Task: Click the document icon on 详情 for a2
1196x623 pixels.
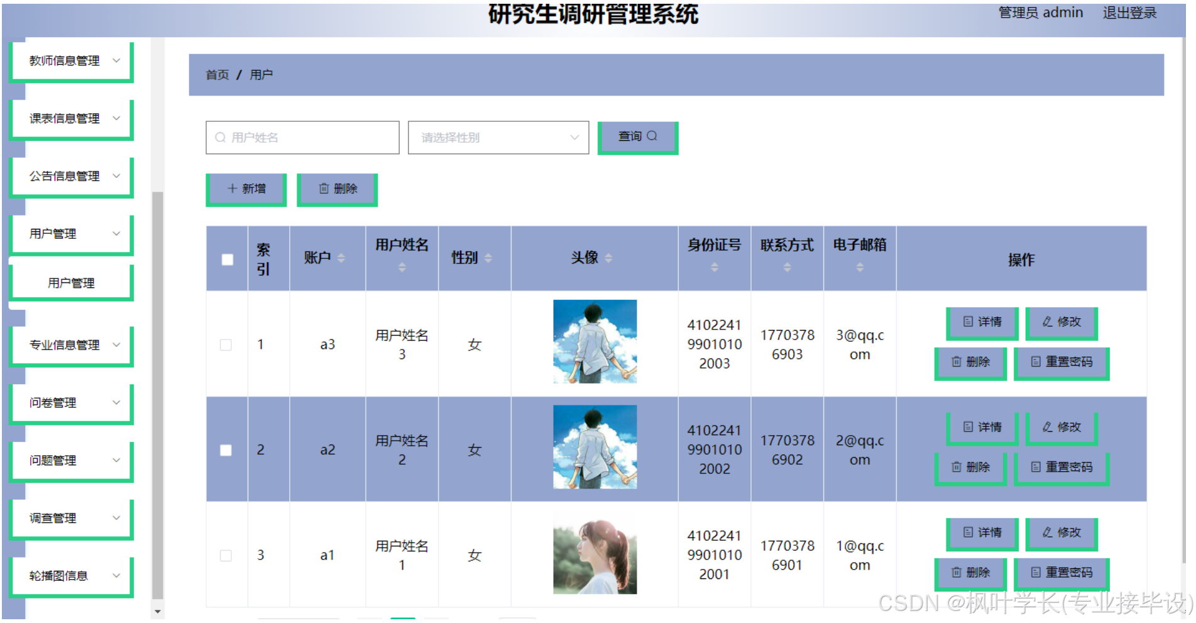Action: pos(968,427)
